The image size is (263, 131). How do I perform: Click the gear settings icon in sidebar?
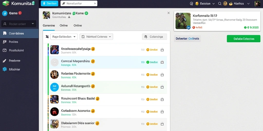point(5,69)
